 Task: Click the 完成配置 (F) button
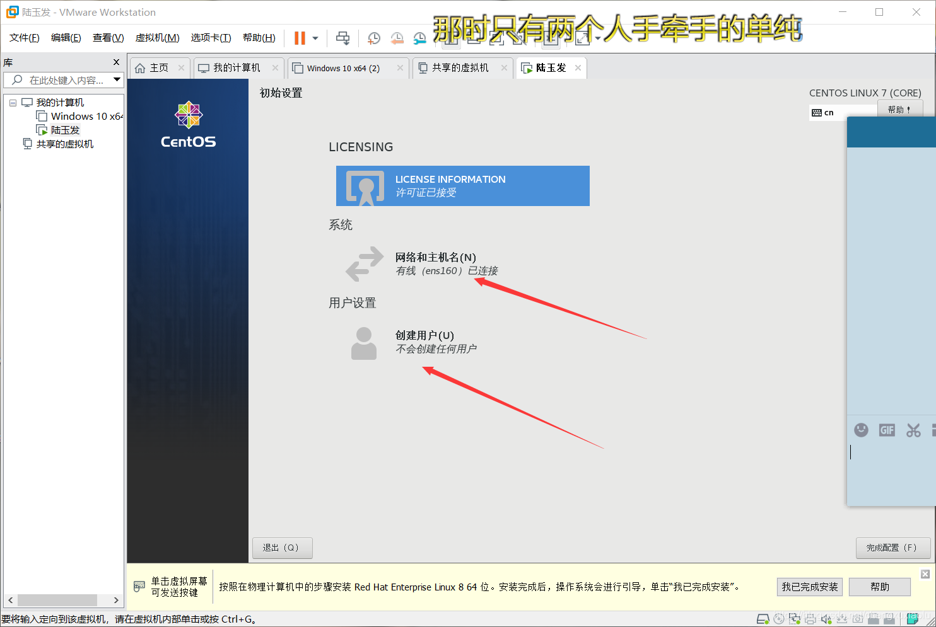pos(894,548)
